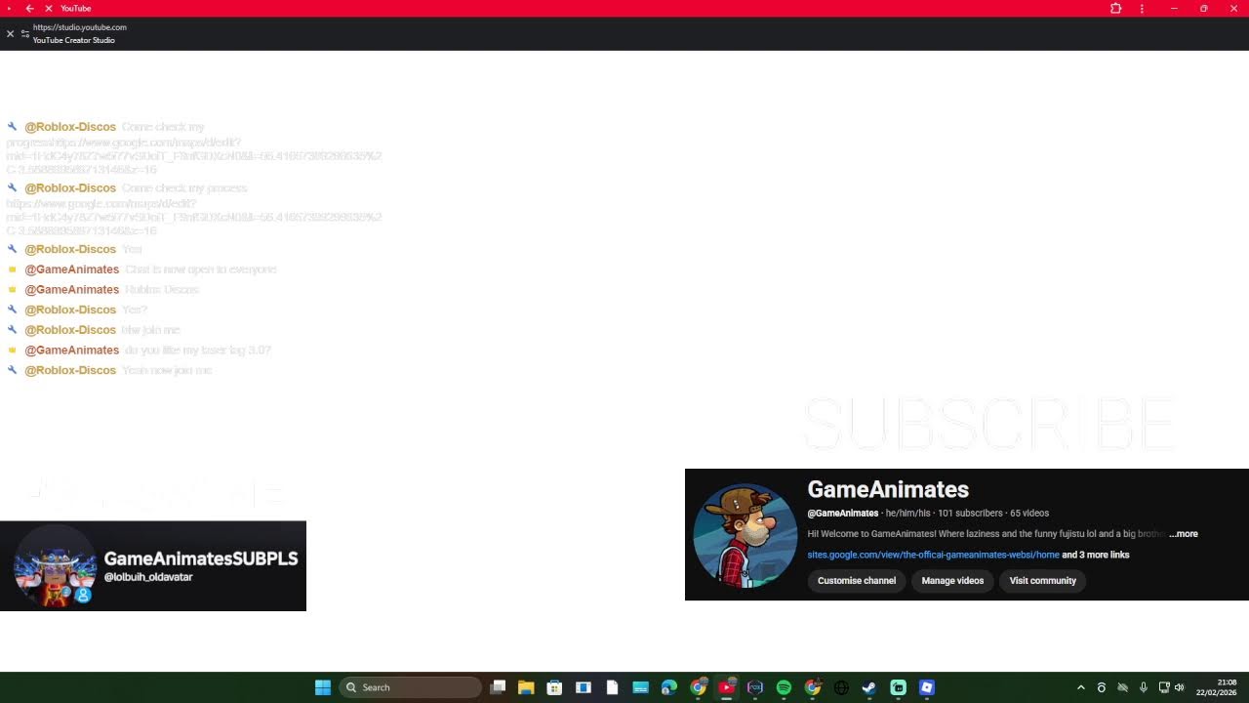Screen dimensions: 1249x703
Task: Open the sites.google.com gameanimates link
Action: click(933, 555)
